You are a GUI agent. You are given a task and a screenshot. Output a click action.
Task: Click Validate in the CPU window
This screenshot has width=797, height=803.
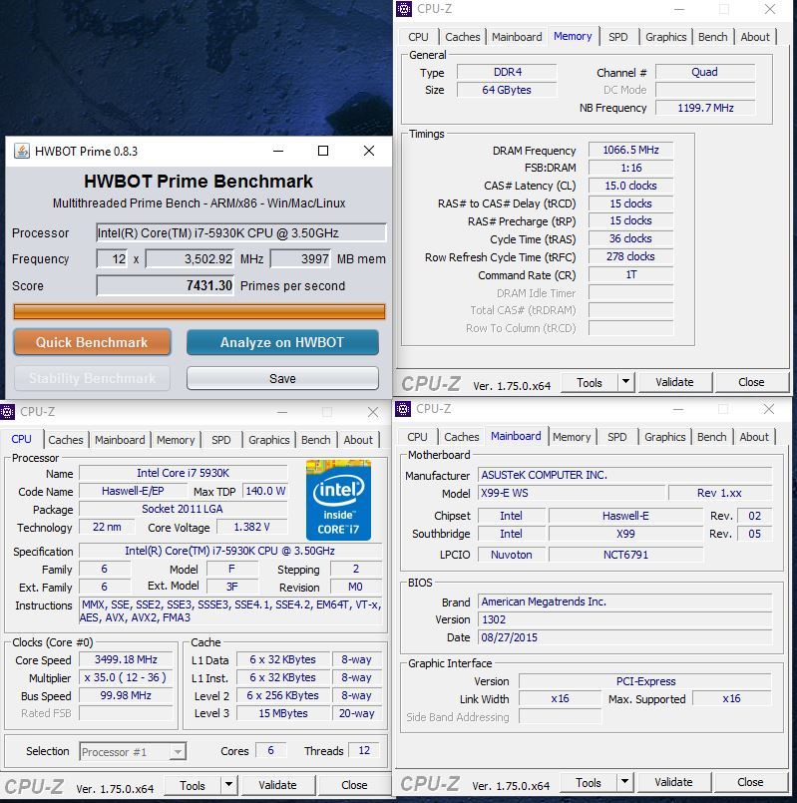(x=277, y=785)
